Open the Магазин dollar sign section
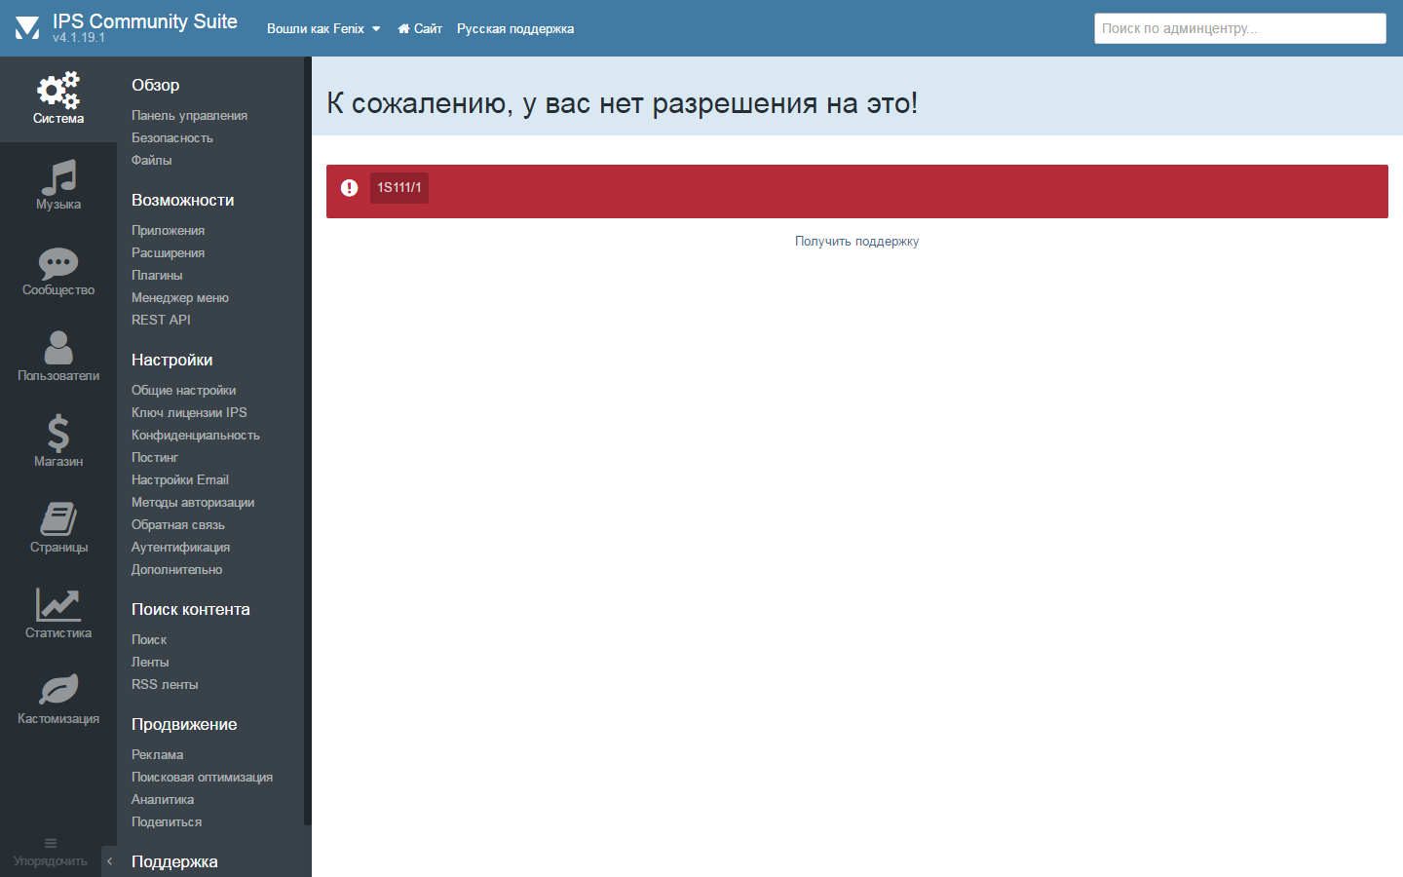Viewport: 1403px width, 877px height. click(58, 442)
